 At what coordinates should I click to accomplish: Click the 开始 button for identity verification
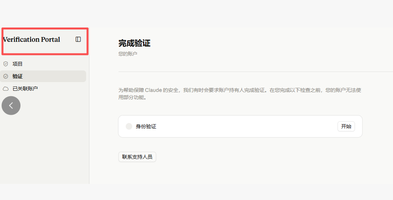pyautogui.click(x=346, y=126)
